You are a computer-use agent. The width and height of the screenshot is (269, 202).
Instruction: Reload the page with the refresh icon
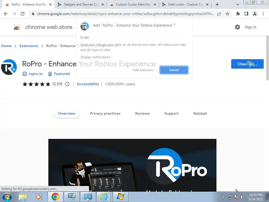coord(23,14)
